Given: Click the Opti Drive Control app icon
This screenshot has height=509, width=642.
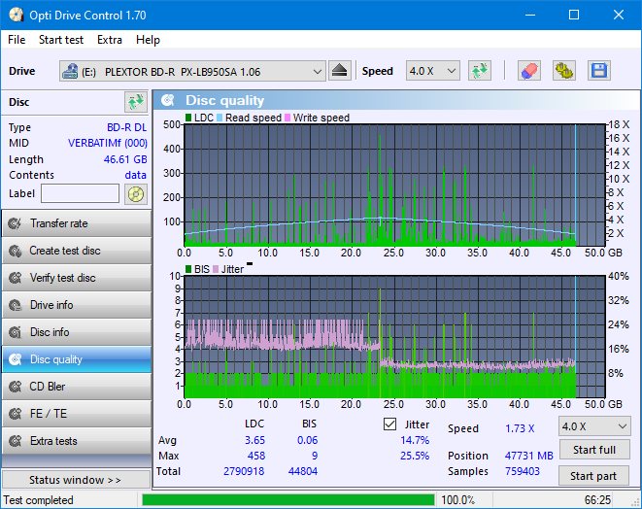Looking at the screenshot, I should click(16, 16).
